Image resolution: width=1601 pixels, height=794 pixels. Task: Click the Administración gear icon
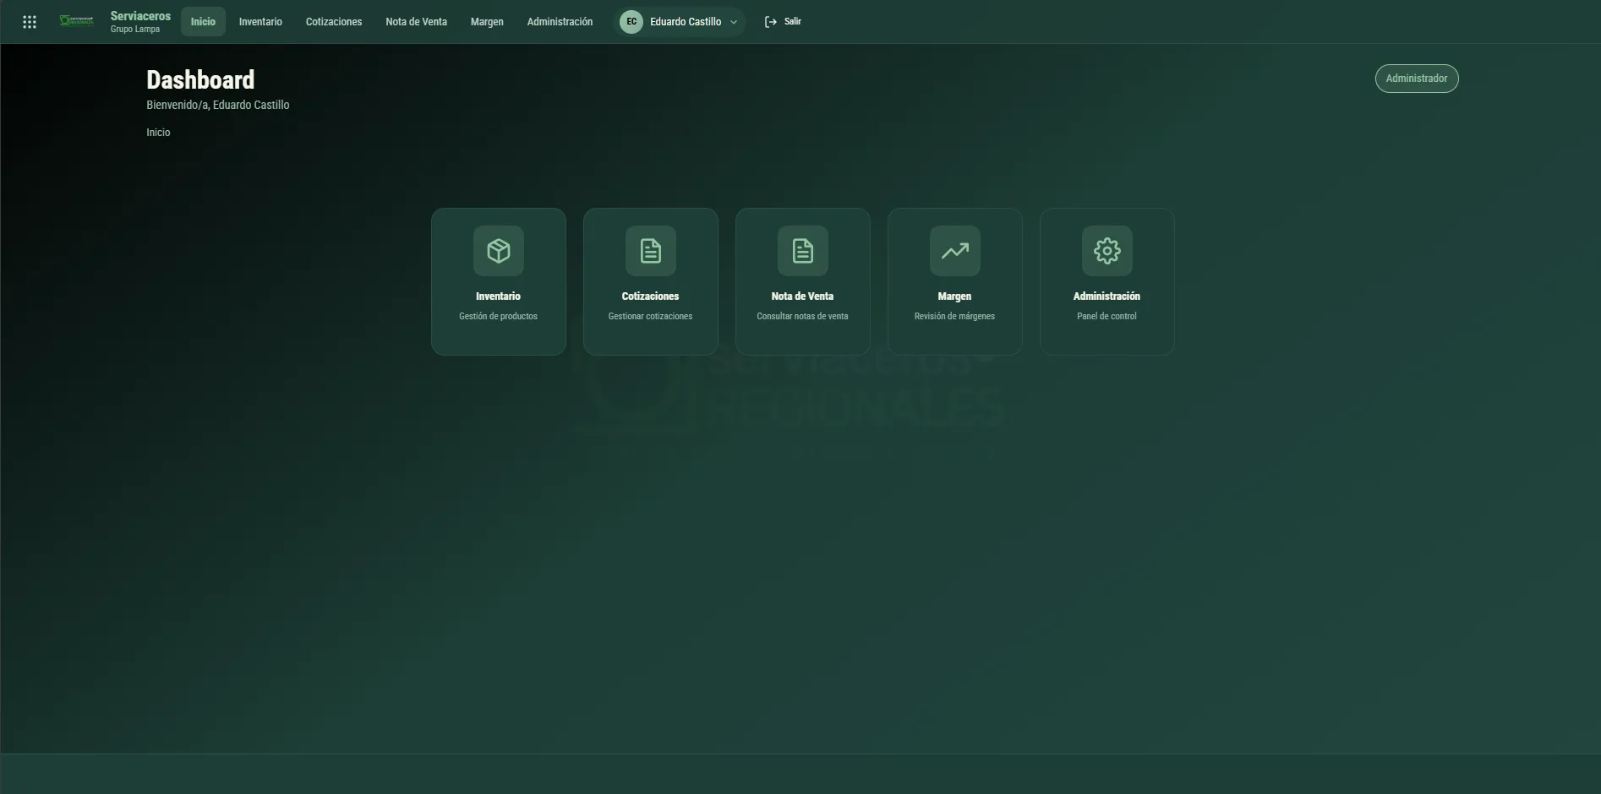coord(1107,251)
